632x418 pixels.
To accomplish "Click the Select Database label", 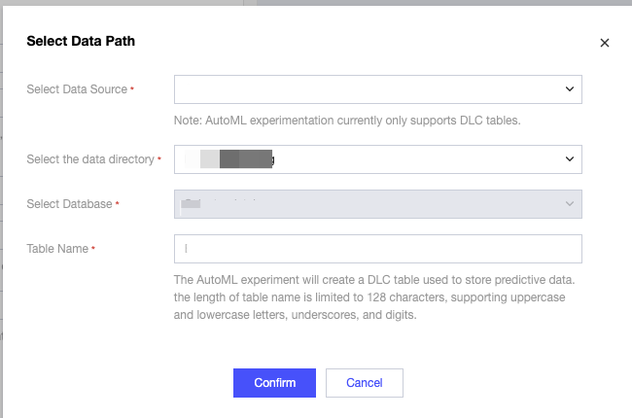I will (69, 204).
